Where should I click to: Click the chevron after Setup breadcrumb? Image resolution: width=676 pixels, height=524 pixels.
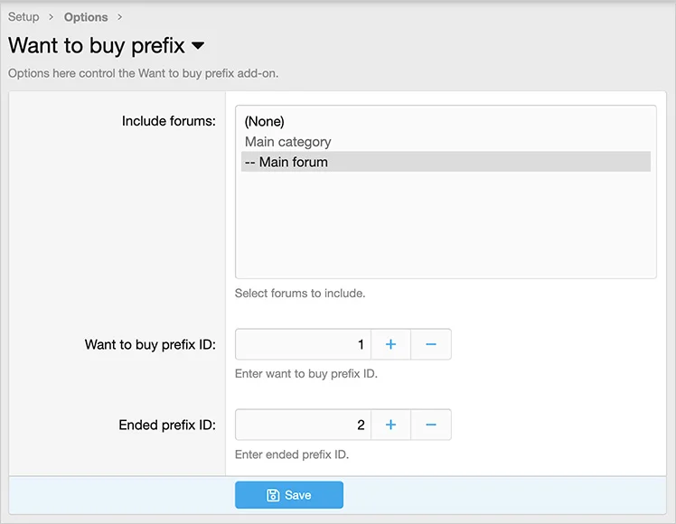click(x=52, y=17)
